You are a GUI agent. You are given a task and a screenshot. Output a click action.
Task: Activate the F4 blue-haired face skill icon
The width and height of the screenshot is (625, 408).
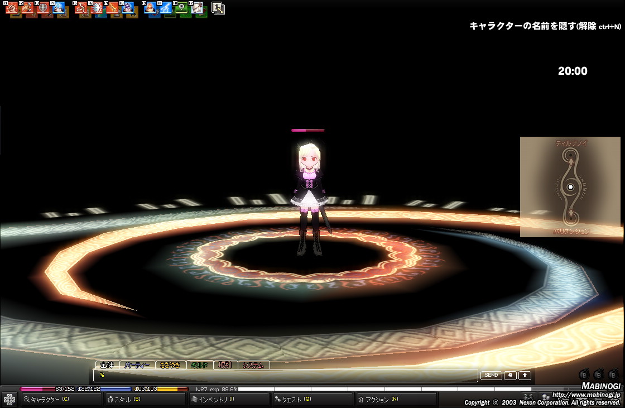pos(59,8)
